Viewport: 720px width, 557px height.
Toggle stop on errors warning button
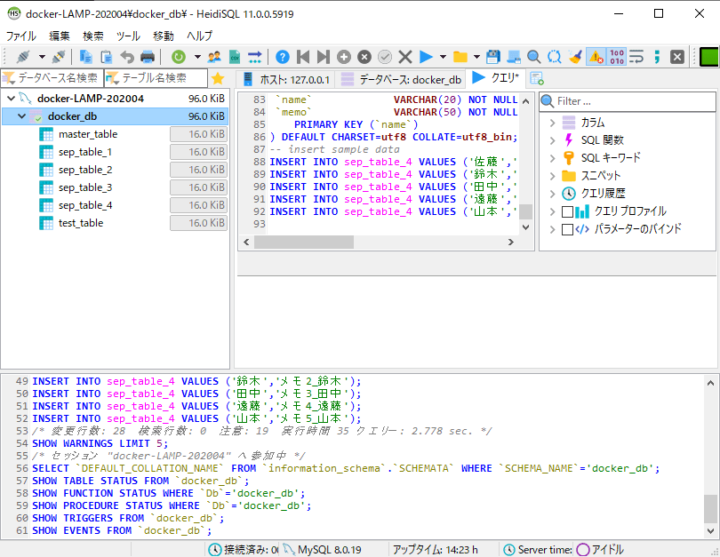coord(596,57)
